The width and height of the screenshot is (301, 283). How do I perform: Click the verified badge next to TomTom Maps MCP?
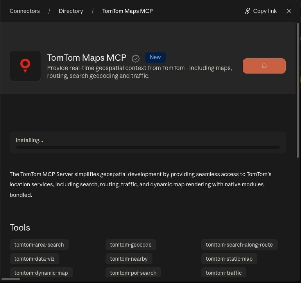point(136,58)
